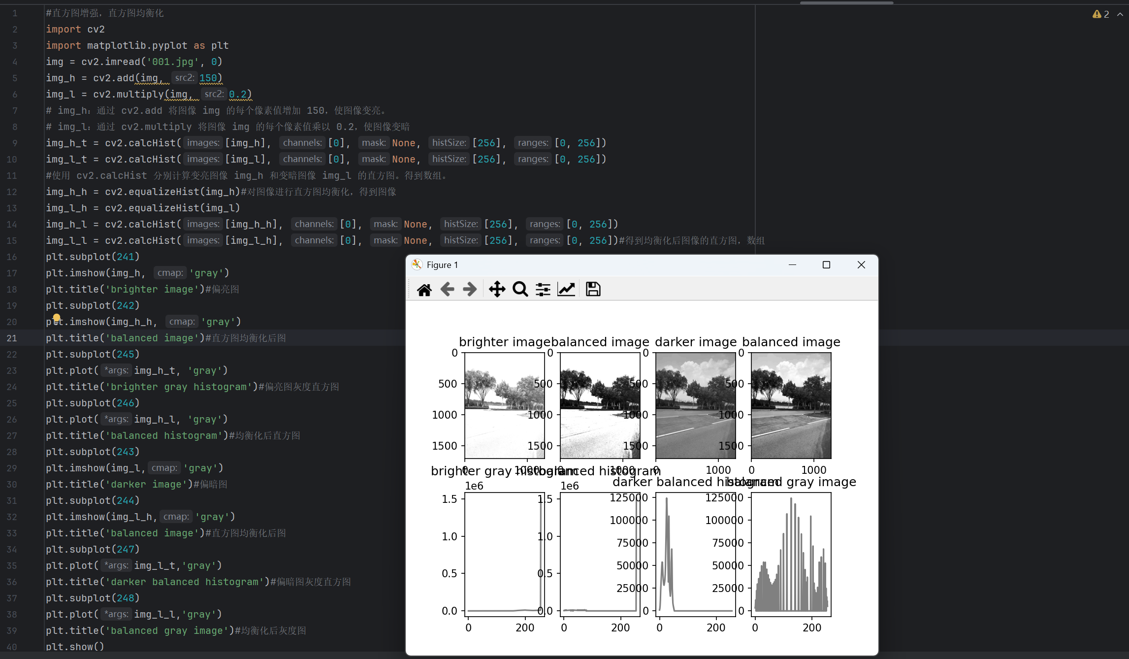Screen dimensions: 1129x659
Task: Click the warnings indicator showing 2
Action: [1101, 14]
